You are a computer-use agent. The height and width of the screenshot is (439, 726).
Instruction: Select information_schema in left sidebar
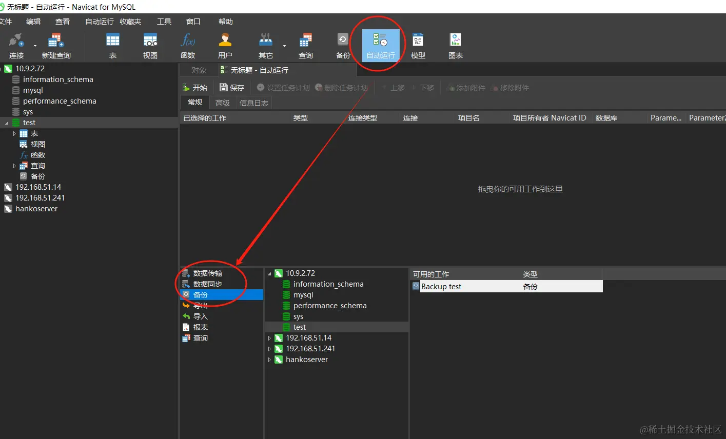[58, 79]
